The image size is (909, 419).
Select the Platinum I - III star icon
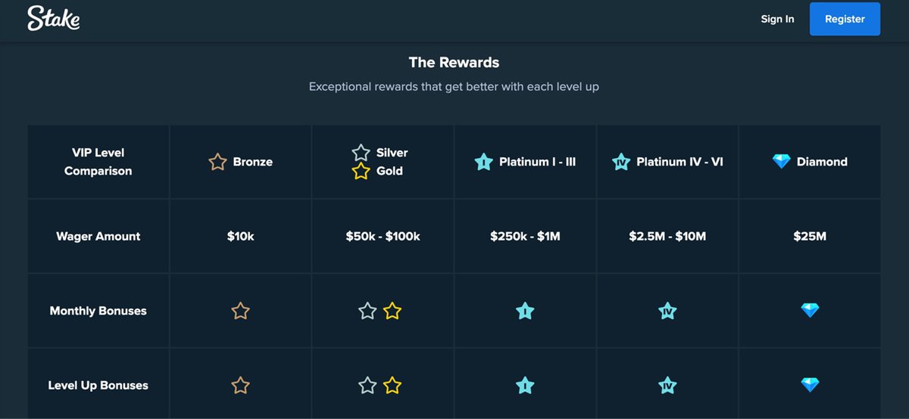(483, 162)
